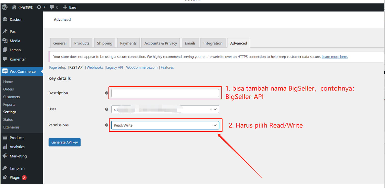385x188 pixels.
Task: Open the Page setup sub-link
Action: pyautogui.click(x=58, y=68)
